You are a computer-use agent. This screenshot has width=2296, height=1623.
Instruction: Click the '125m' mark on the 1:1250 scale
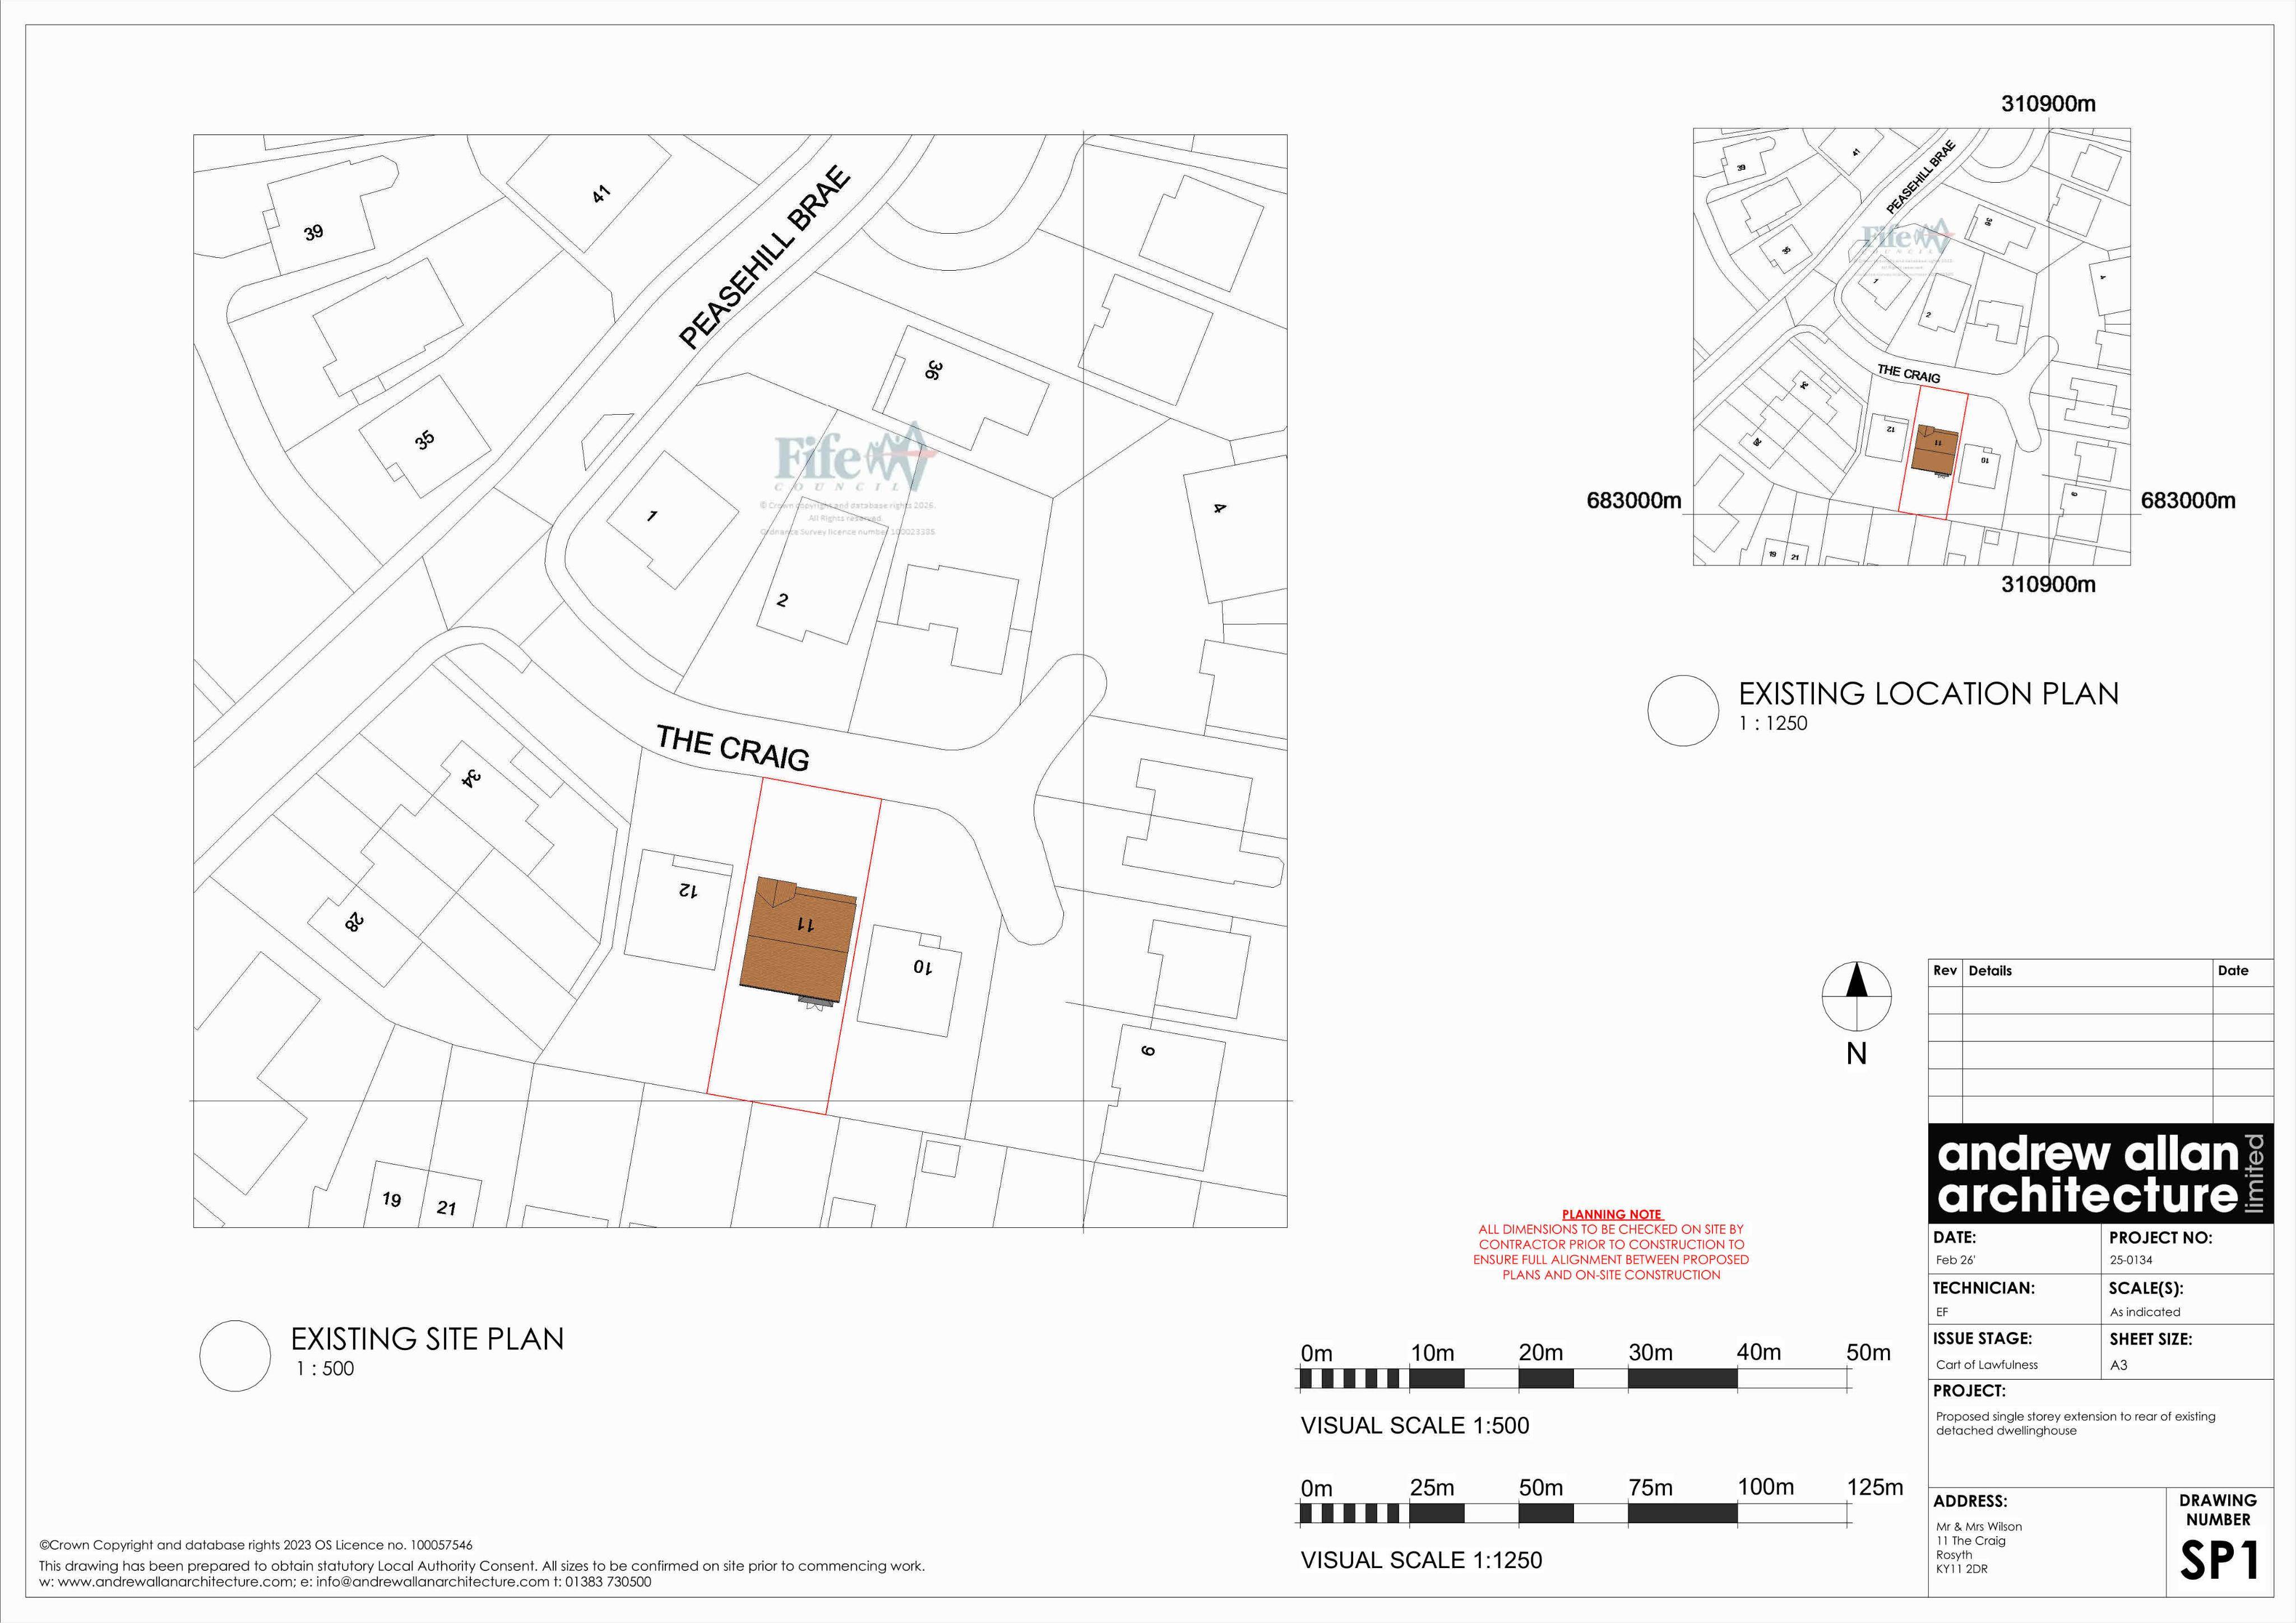click(x=1875, y=1487)
